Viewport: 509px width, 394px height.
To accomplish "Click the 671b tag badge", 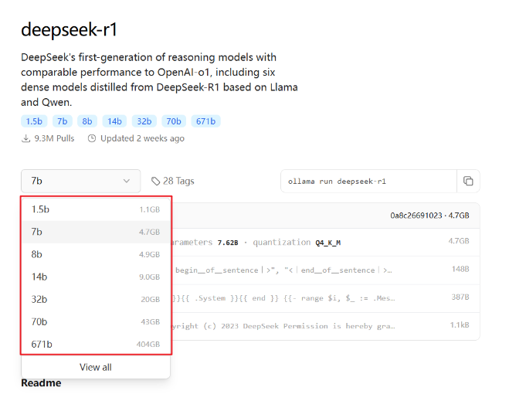I will point(206,121).
